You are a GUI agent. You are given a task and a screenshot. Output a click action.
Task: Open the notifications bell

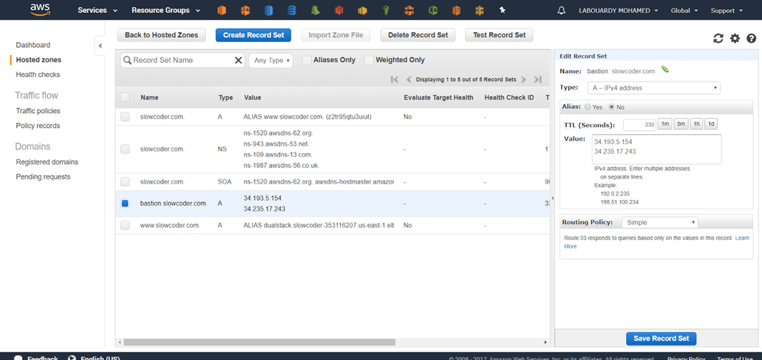click(562, 10)
